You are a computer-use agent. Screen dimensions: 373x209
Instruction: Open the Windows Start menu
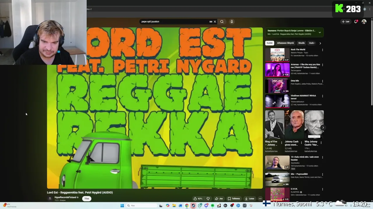tap(122, 206)
